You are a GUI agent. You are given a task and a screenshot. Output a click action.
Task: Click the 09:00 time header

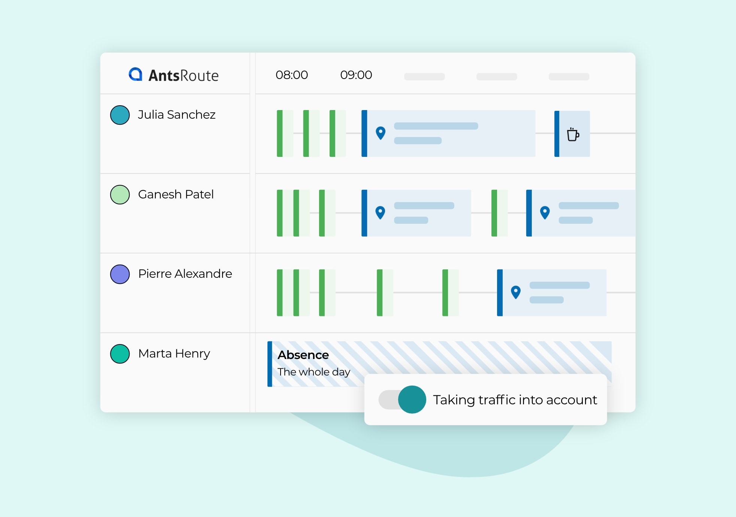pos(356,75)
